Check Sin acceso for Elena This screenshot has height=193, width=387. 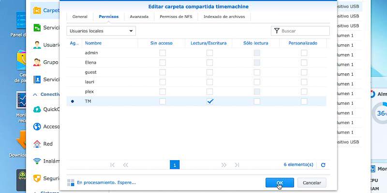tap(163, 63)
